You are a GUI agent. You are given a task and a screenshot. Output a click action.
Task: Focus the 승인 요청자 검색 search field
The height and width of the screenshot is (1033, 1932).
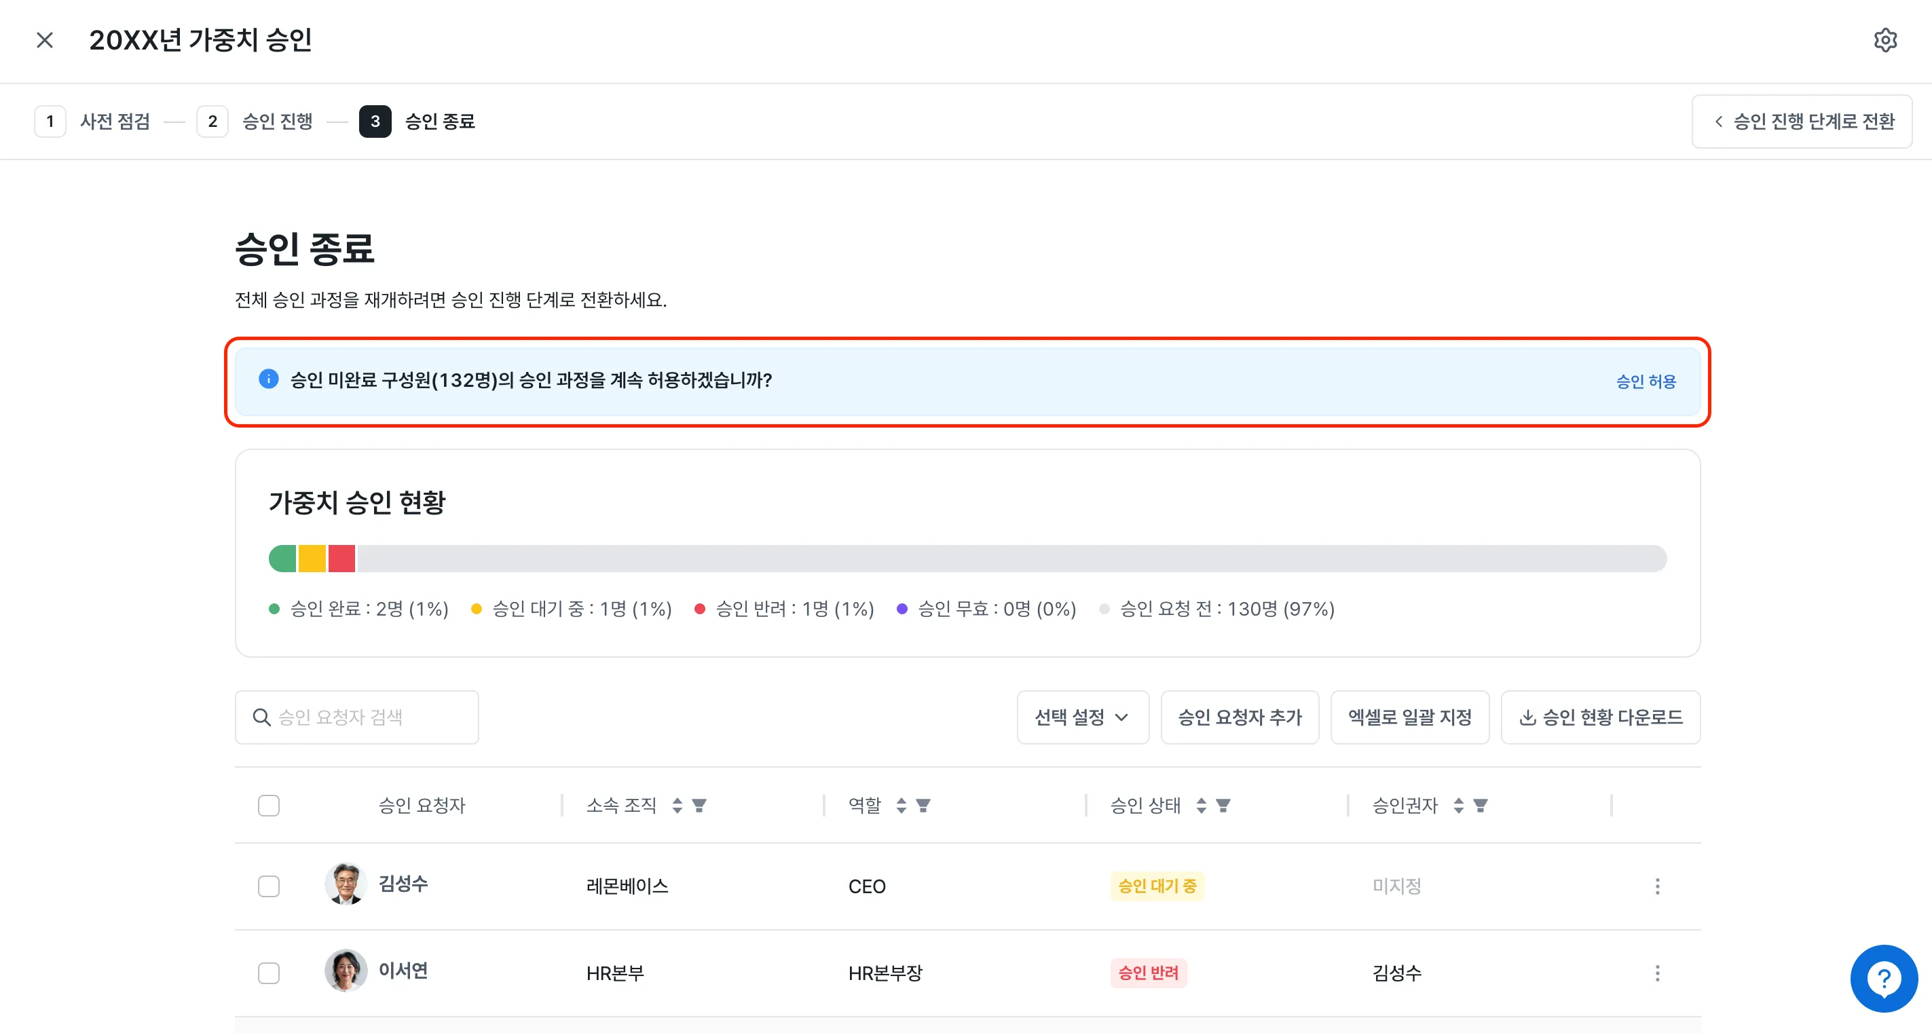coord(356,717)
